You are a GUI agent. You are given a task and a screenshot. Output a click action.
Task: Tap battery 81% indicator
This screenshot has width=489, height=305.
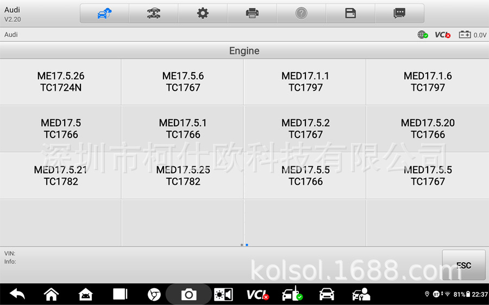[x=462, y=294]
